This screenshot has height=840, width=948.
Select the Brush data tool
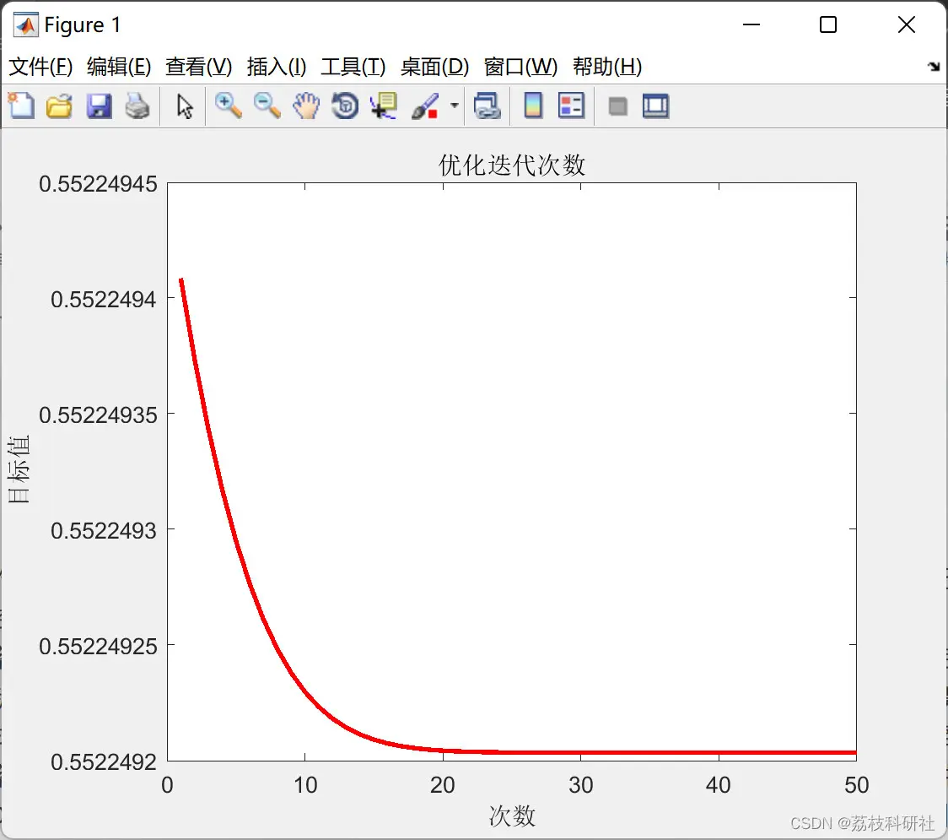pos(426,106)
